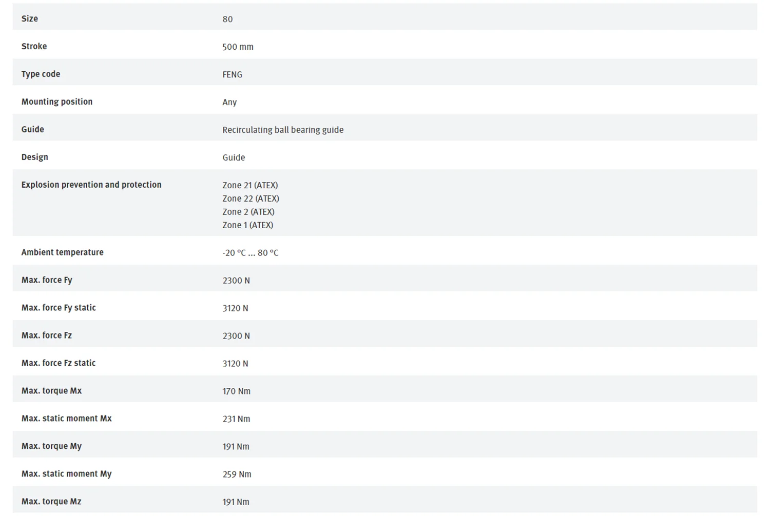Click the Recirculating ball bearing guide text
770x516 pixels.
[283, 130]
